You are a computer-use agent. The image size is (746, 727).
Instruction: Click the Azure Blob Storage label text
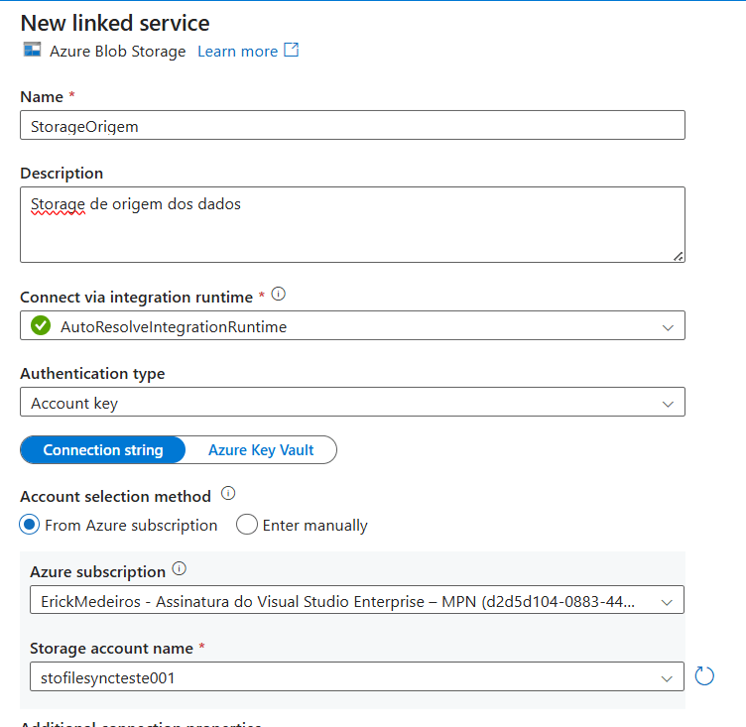tap(117, 52)
